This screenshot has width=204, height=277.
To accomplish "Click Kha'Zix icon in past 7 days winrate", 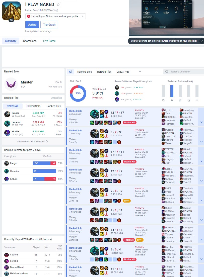I will click(x=7, y=179).
